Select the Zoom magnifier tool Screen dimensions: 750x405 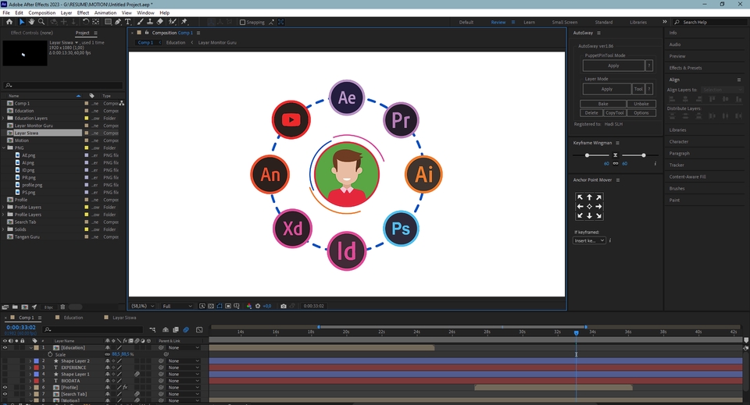coord(41,22)
